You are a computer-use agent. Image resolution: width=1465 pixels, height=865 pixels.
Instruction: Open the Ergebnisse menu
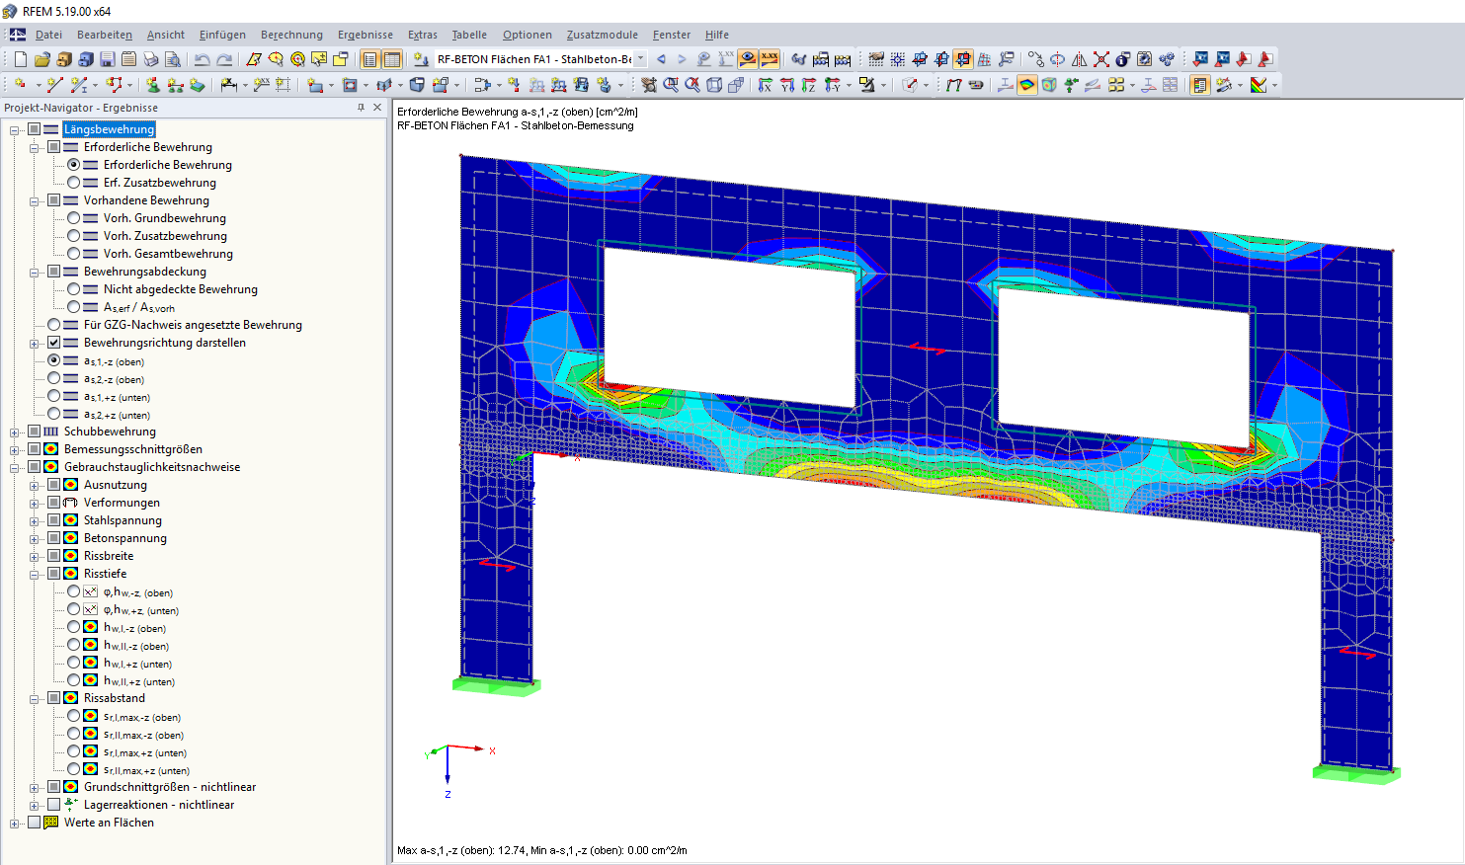point(366,35)
